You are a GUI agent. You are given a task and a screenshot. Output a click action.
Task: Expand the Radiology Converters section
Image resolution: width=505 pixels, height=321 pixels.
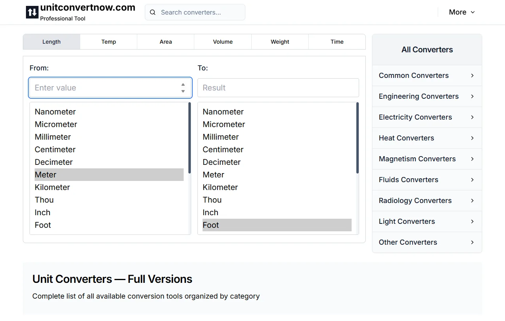pyautogui.click(x=427, y=201)
